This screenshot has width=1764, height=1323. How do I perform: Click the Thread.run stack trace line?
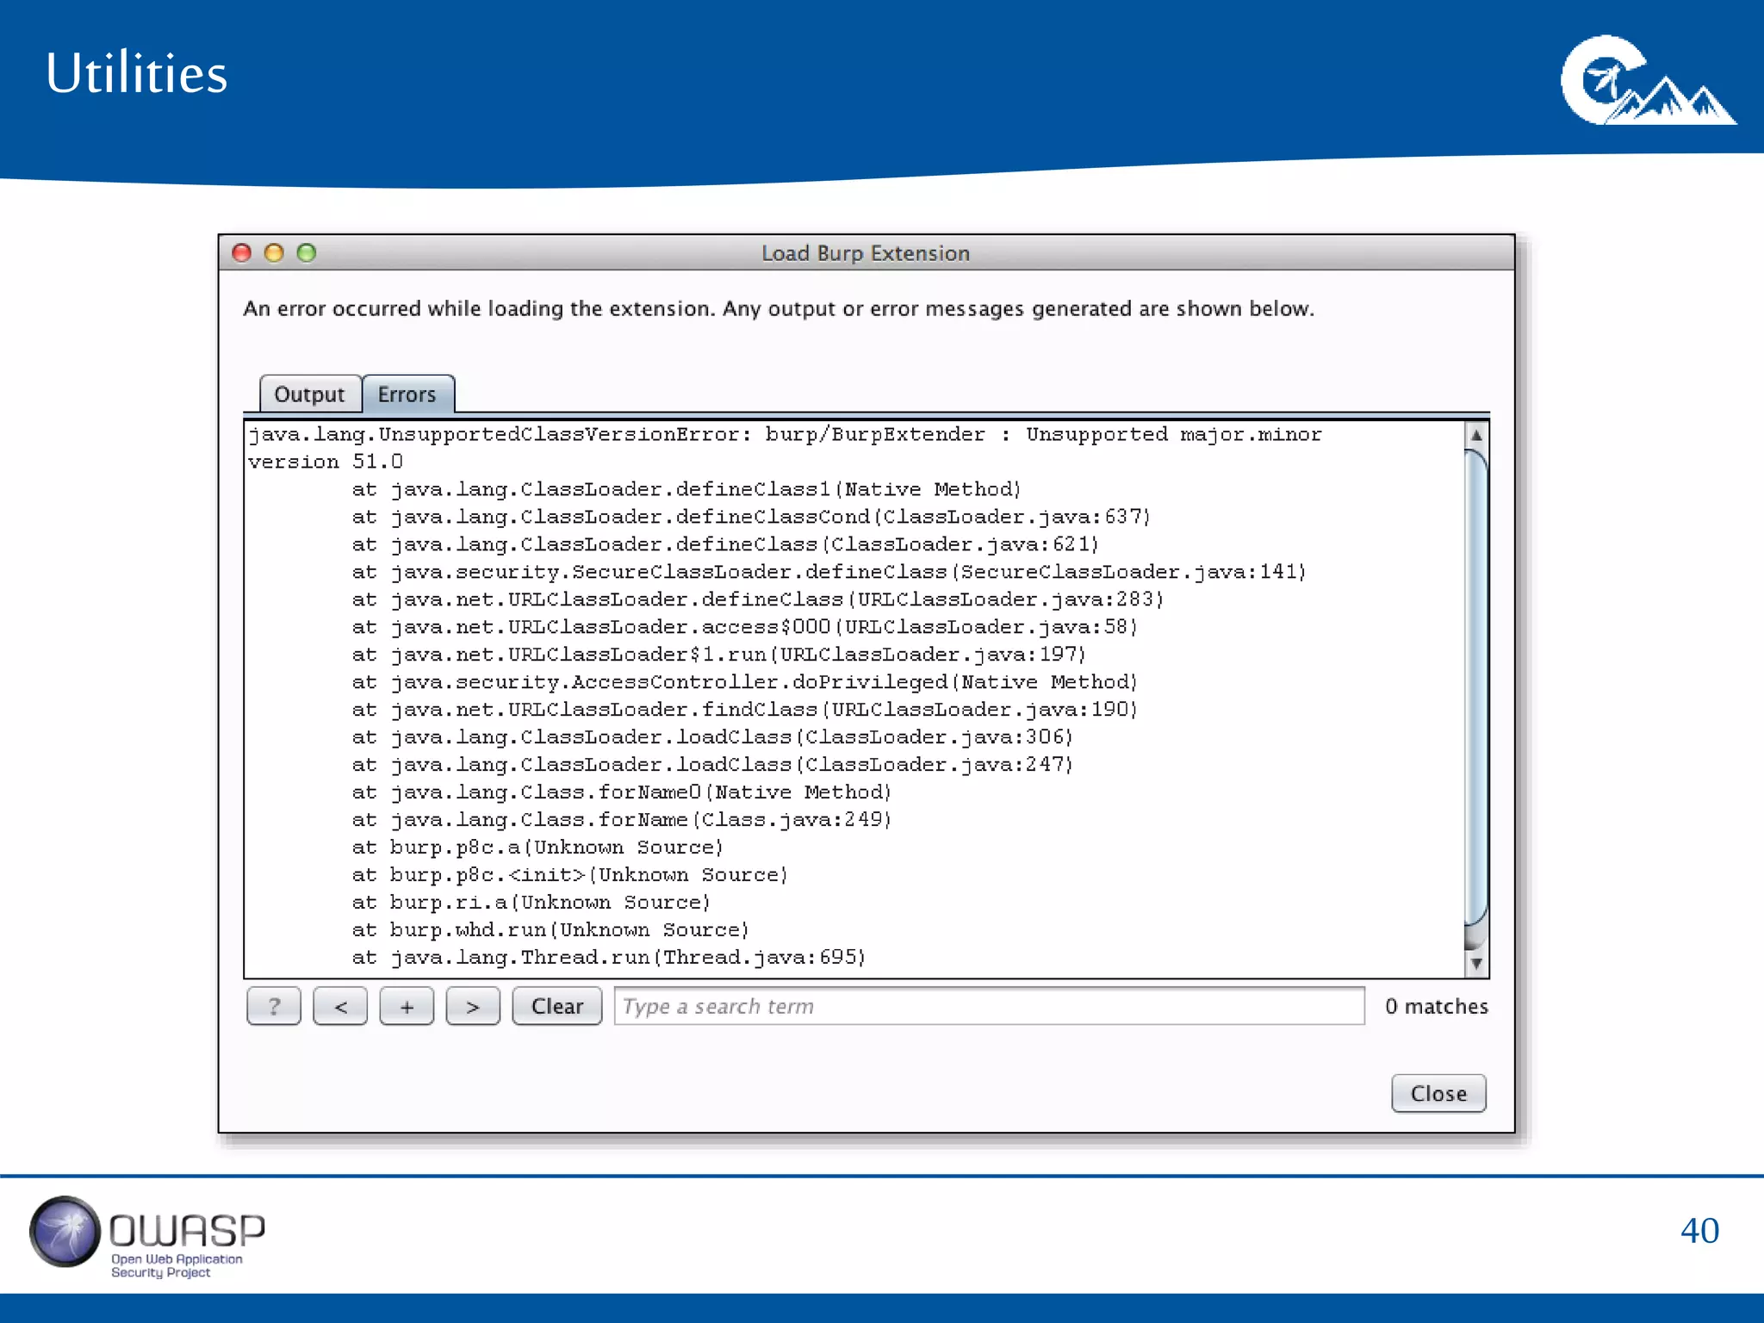(608, 958)
